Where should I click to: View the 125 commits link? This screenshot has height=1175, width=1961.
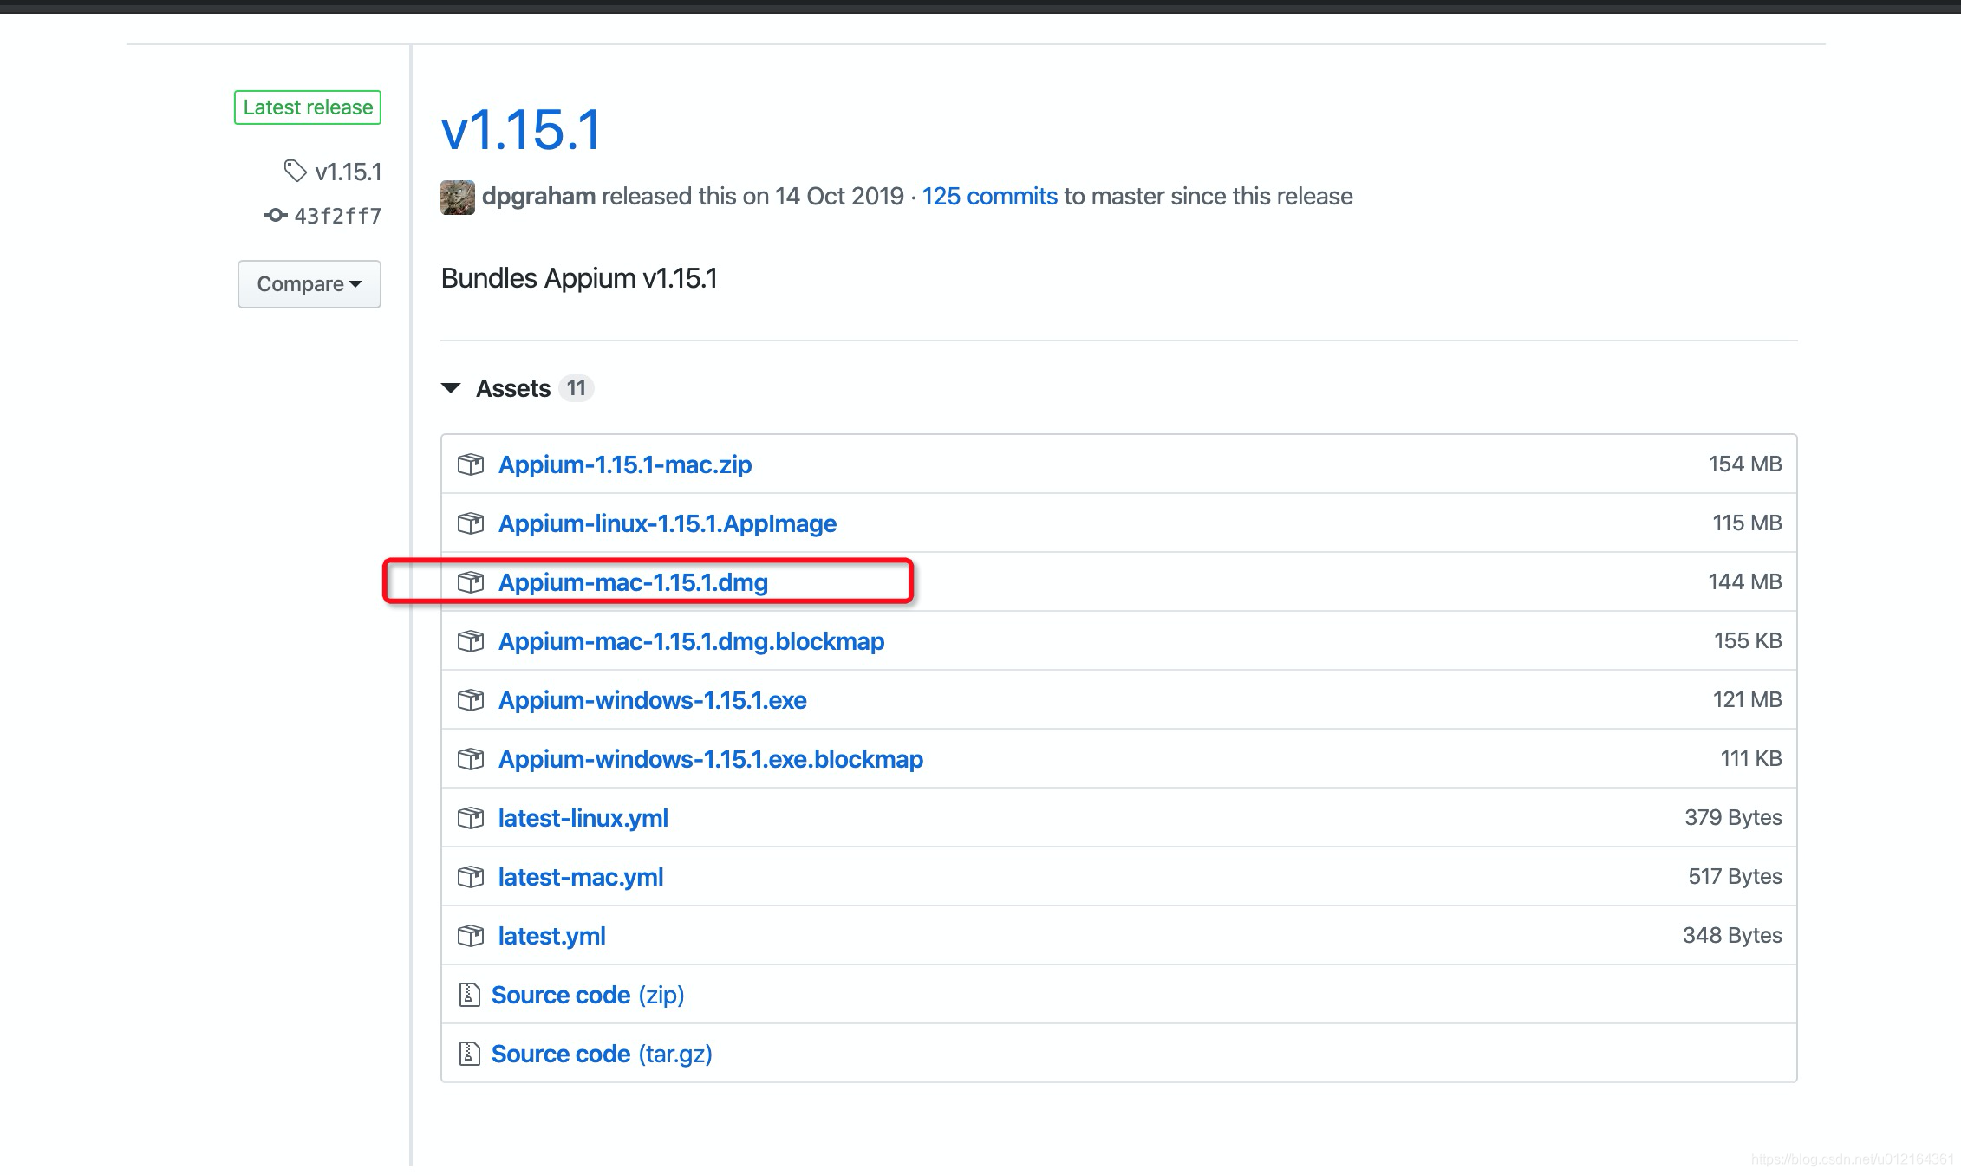click(x=988, y=197)
